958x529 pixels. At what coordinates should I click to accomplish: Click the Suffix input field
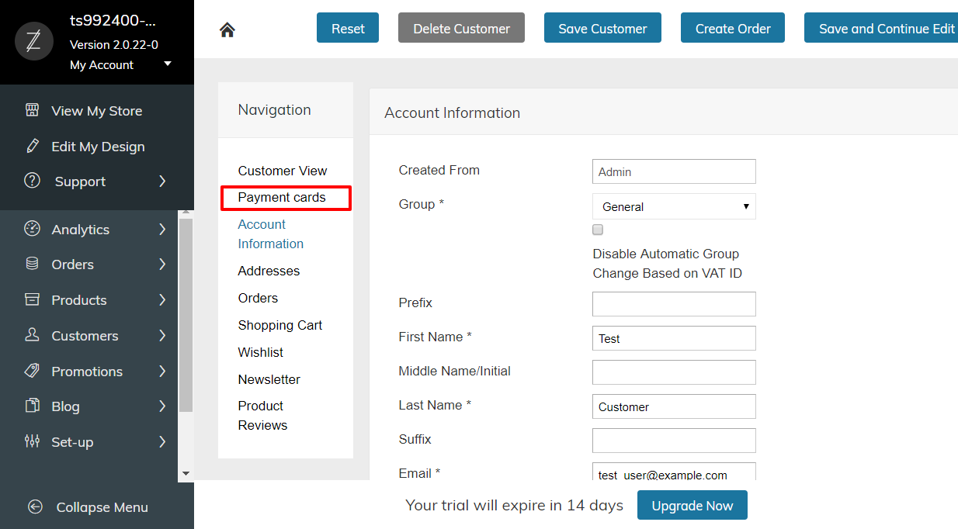[x=674, y=441]
